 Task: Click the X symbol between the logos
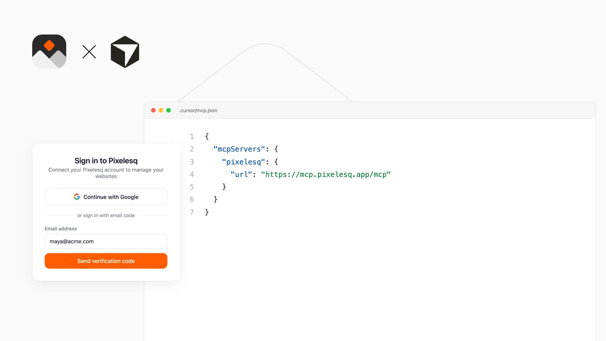click(x=89, y=52)
